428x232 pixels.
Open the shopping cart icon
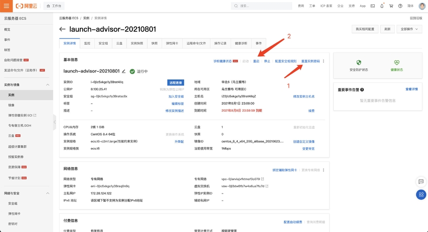pos(391,6)
